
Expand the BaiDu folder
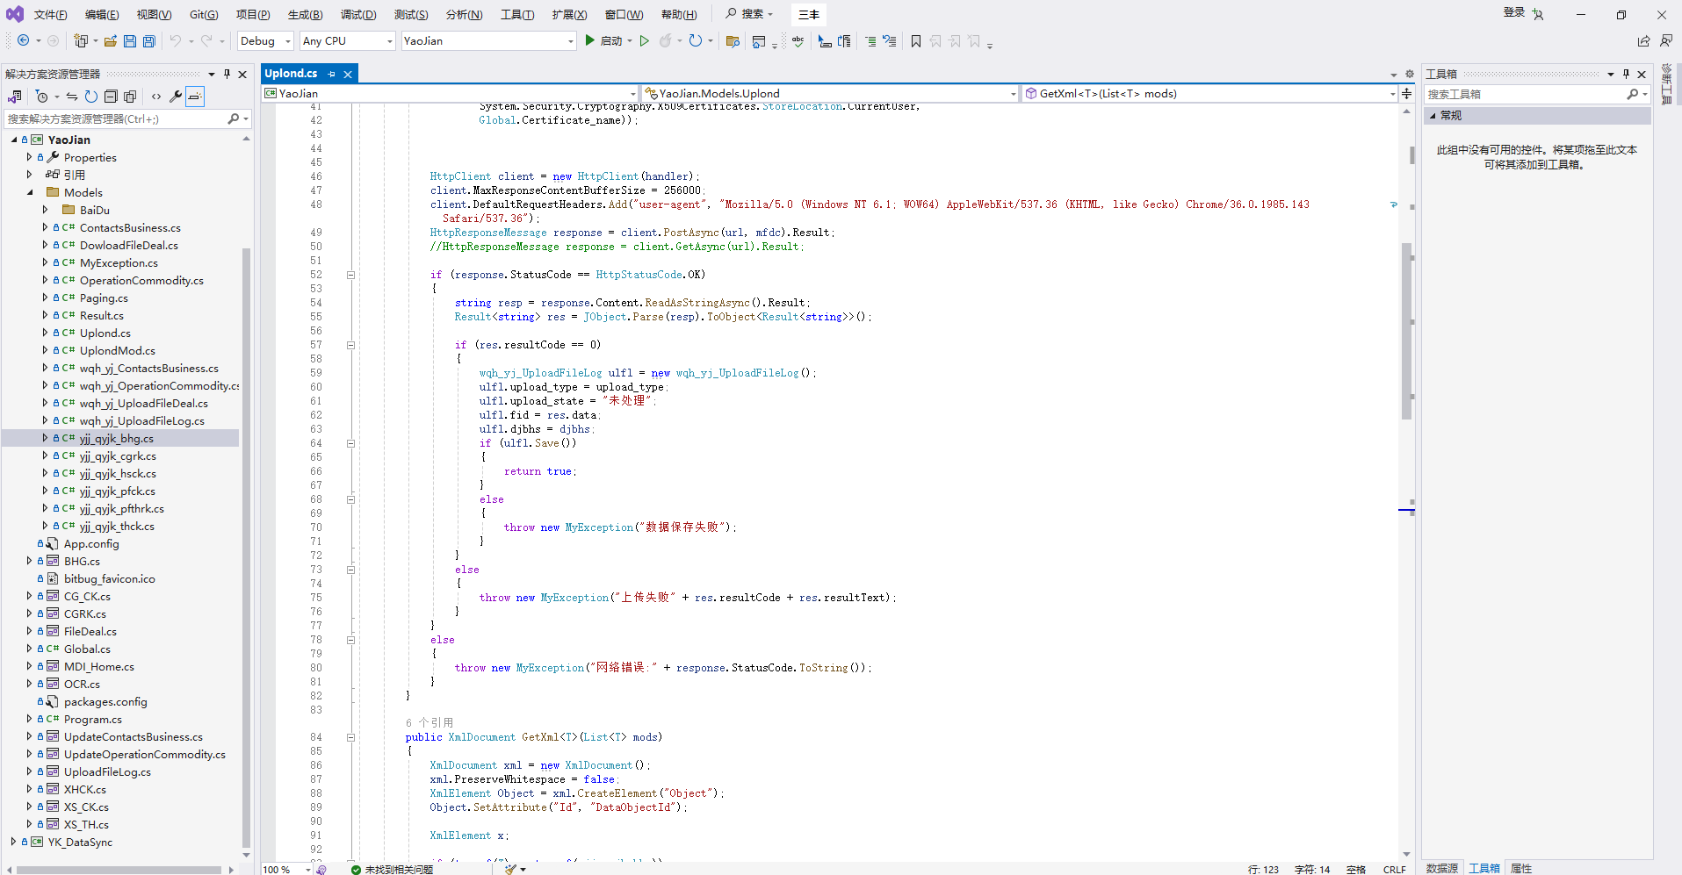(x=45, y=210)
